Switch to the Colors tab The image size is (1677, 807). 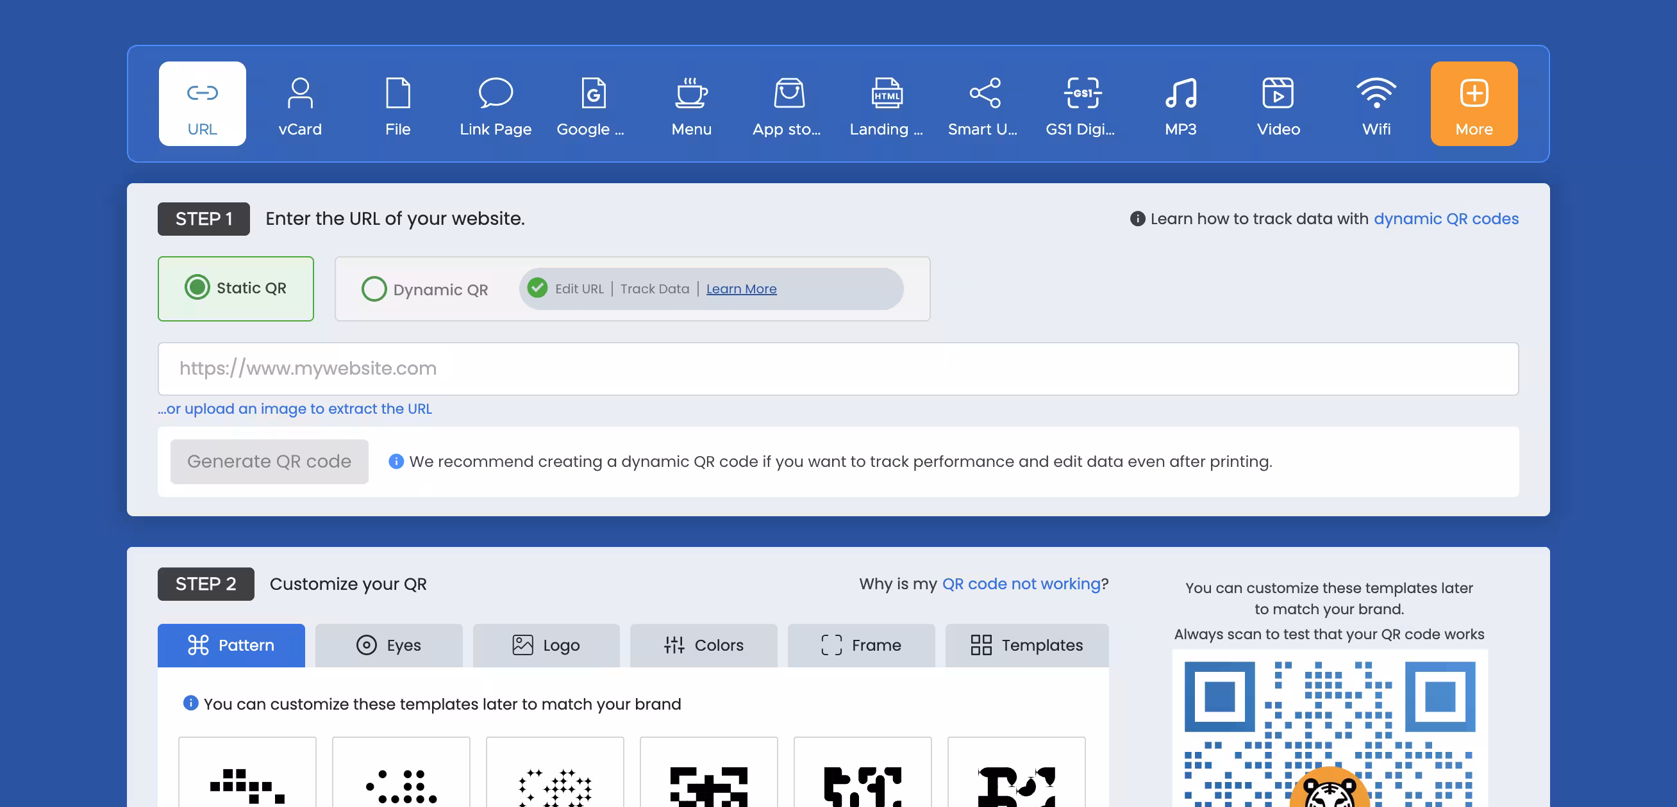[x=704, y=645]
